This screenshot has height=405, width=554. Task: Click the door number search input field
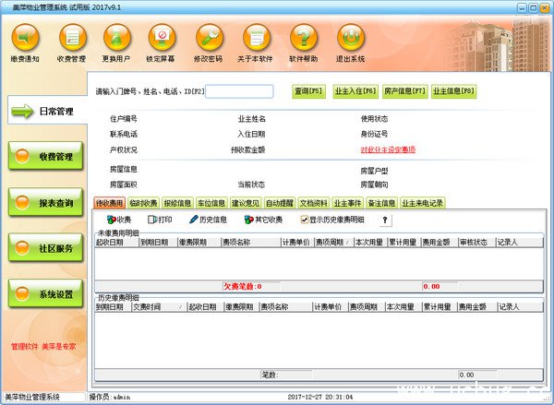coord(239,91)
